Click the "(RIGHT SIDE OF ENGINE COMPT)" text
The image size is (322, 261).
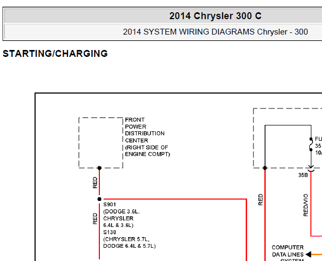tap(147, 150)
